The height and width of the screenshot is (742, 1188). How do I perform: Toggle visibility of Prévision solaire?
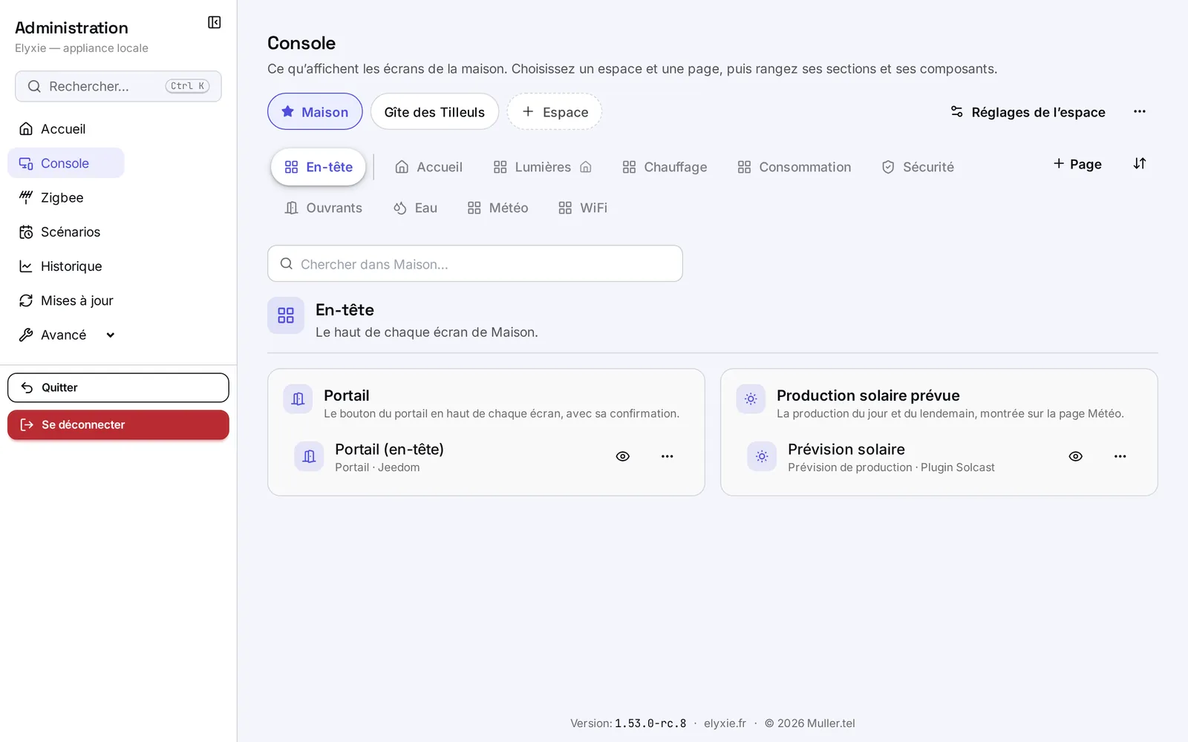point(1076,456)
